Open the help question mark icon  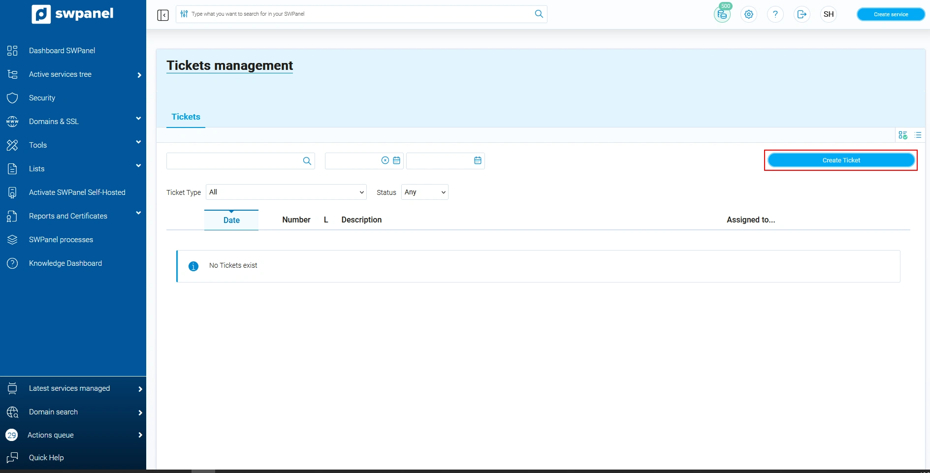(775, 14)
